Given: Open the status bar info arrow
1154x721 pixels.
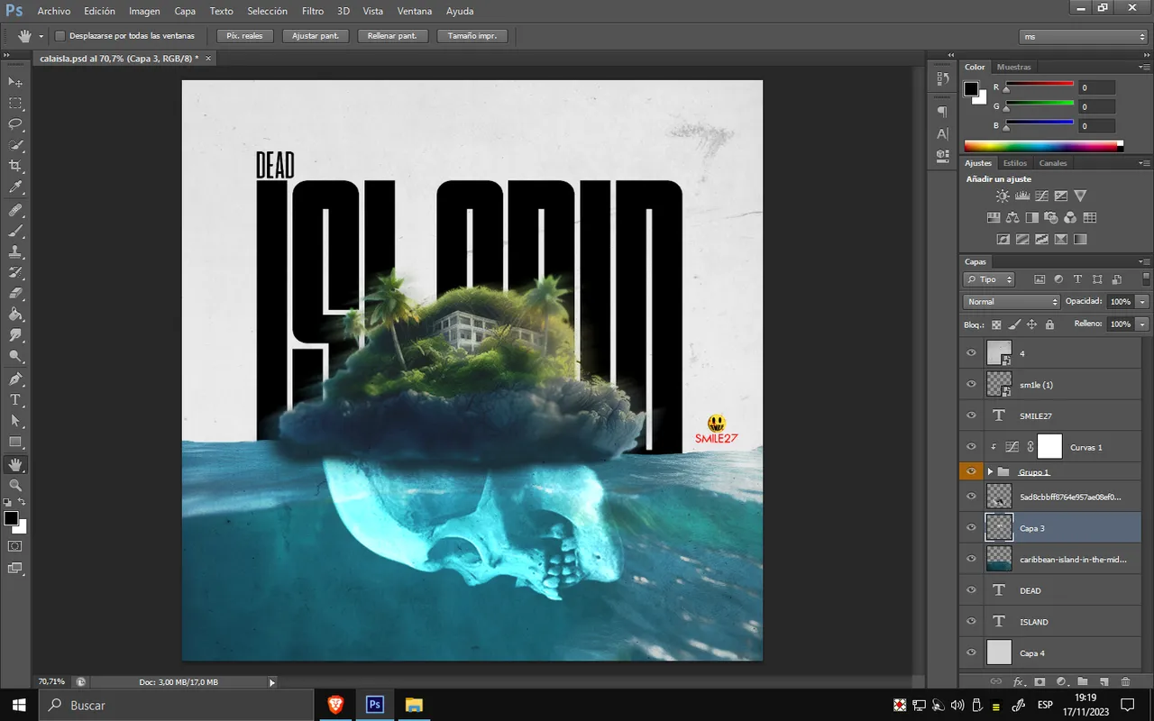Looking at the screenshot, I should click(272, 682).
